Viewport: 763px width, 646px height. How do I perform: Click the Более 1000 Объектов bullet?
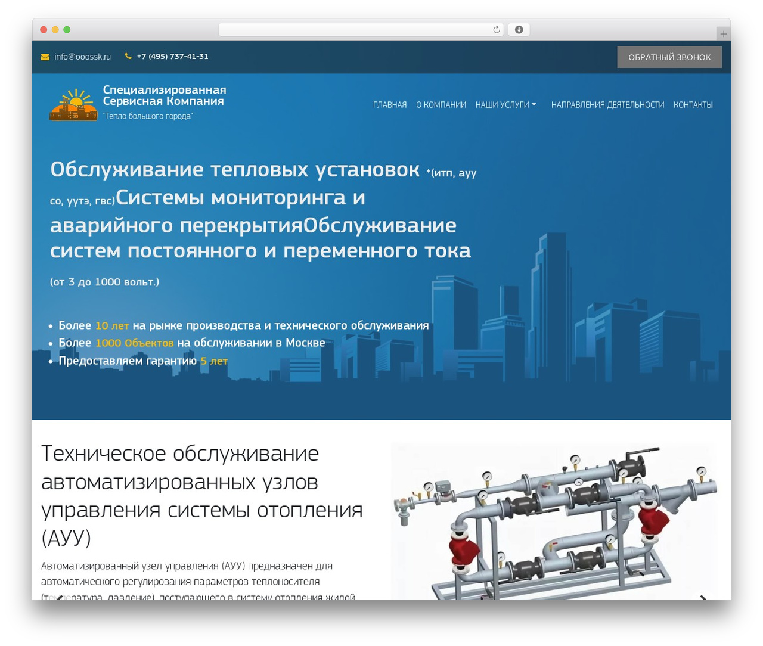coord(192,343)
